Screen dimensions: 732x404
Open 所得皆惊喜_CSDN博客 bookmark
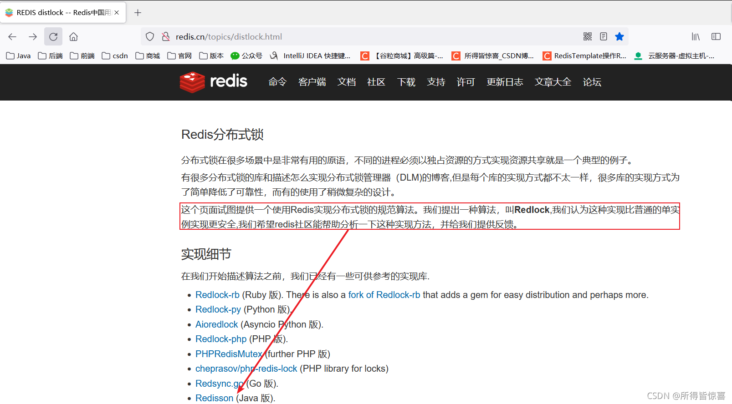click(493, 56)
